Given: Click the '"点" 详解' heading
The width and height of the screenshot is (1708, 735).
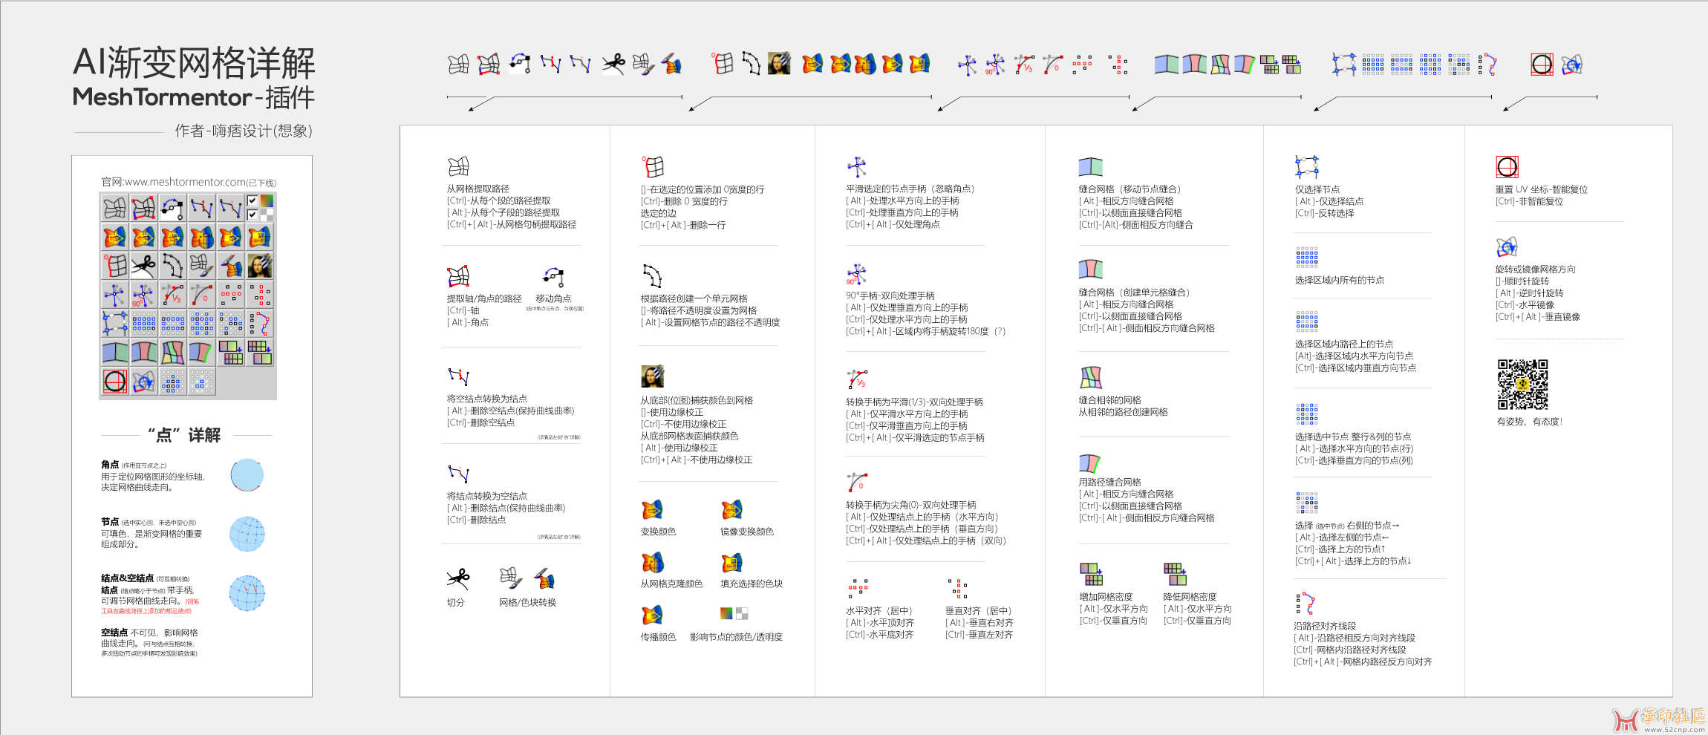Looking at the screenshot, I should pos(184,435).
